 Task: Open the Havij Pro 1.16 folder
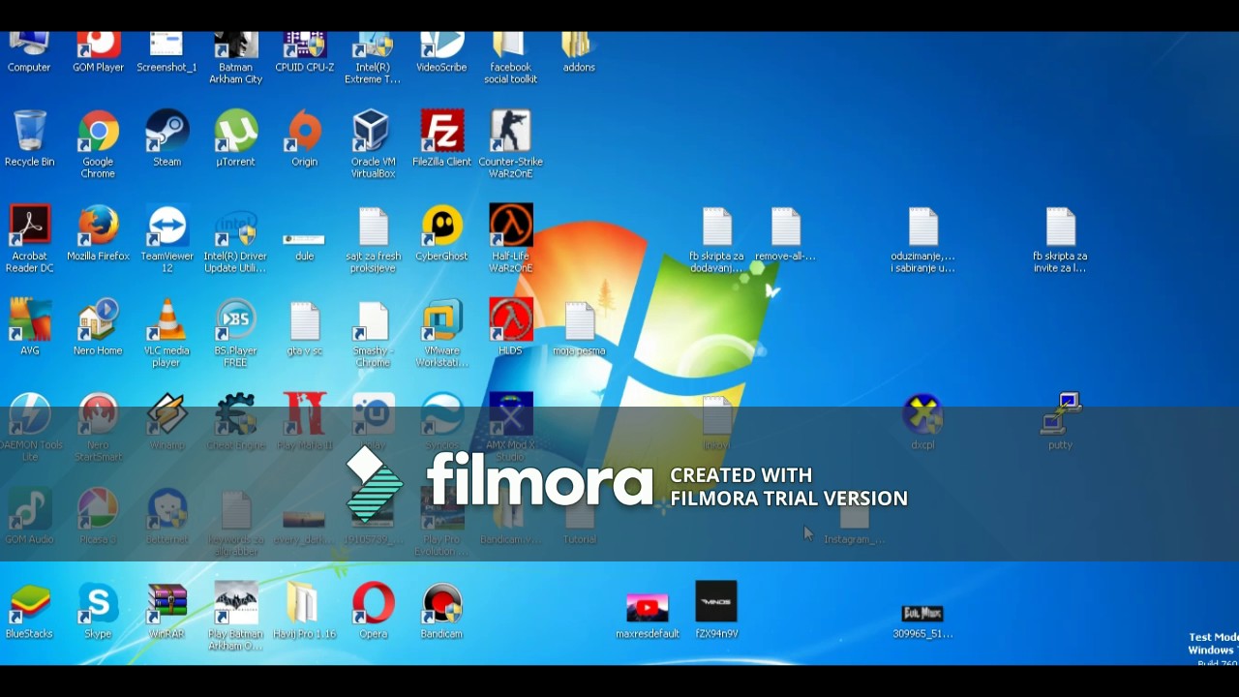click(304, 603)
